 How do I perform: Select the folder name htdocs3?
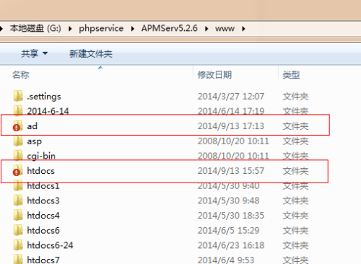tap(43, 201)
